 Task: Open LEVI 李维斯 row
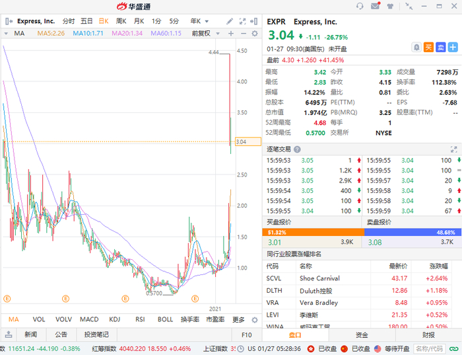pos(357,315)
